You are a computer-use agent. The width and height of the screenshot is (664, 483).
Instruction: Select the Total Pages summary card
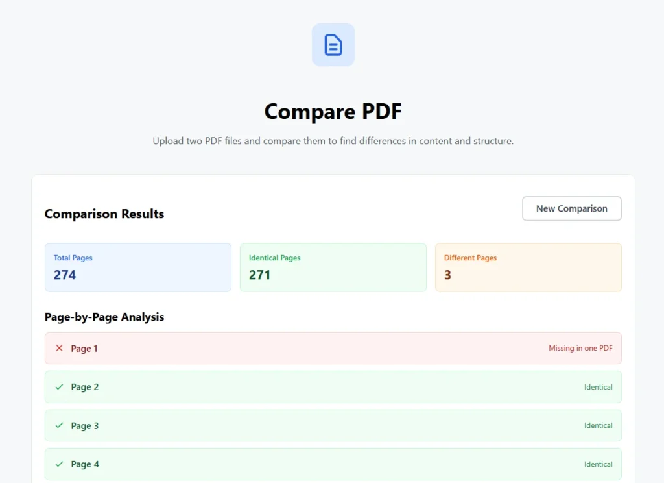137,267
